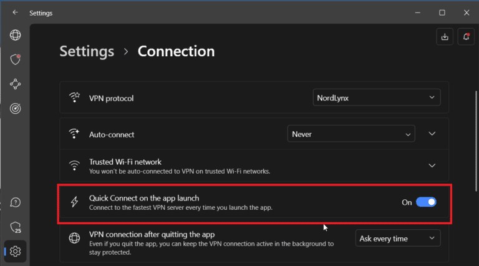The image size is (479, 266).
Task: Open the Meshnet nodes sidebar icon
Action: 16,84
